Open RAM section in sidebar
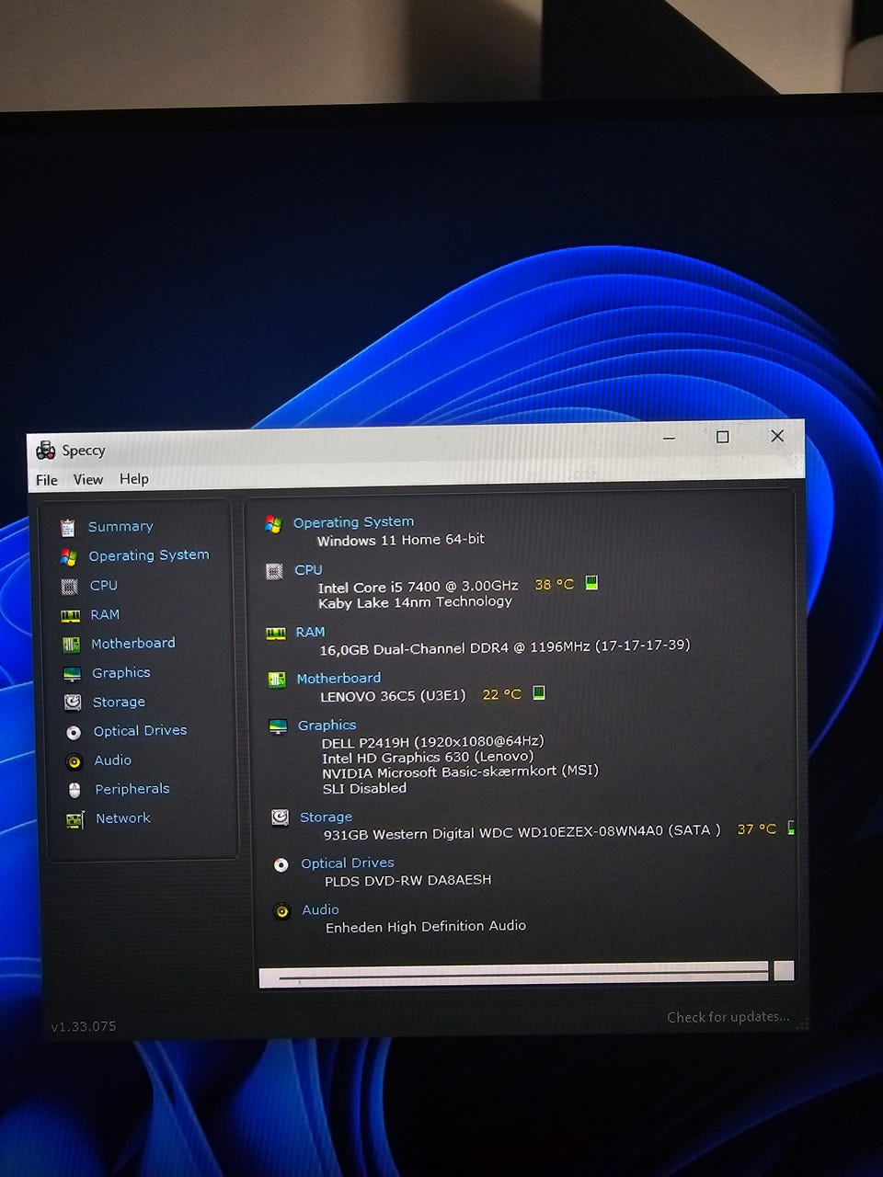 [x=105, y=614]
